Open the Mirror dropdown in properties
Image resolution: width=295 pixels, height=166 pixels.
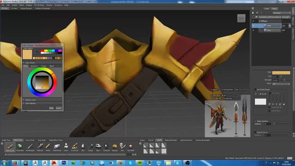pos(281,83)
